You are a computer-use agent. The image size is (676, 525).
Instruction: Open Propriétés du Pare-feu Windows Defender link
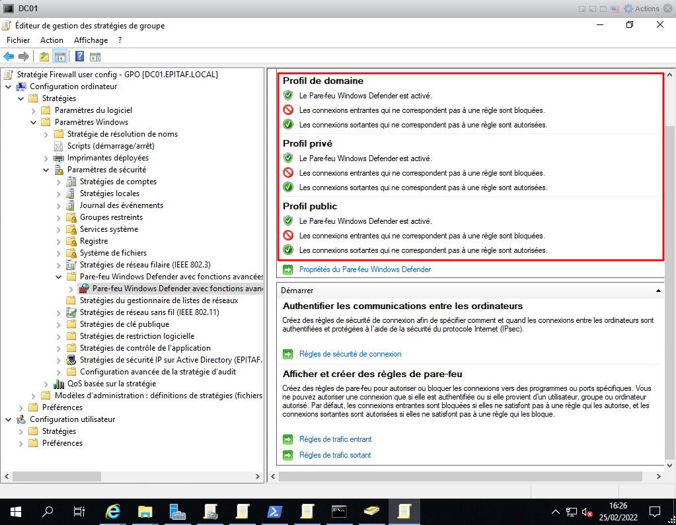point(365,269)
